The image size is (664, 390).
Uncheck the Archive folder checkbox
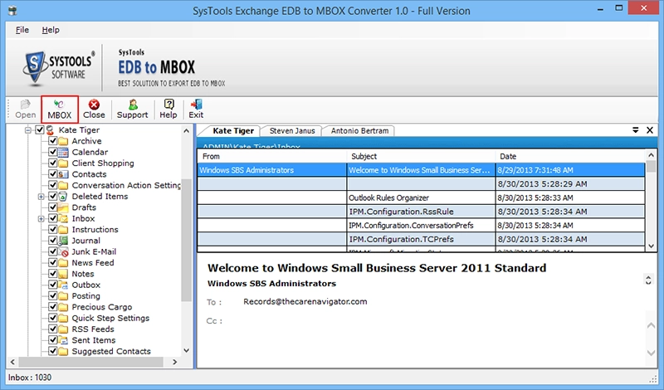(x=52, y=141)
